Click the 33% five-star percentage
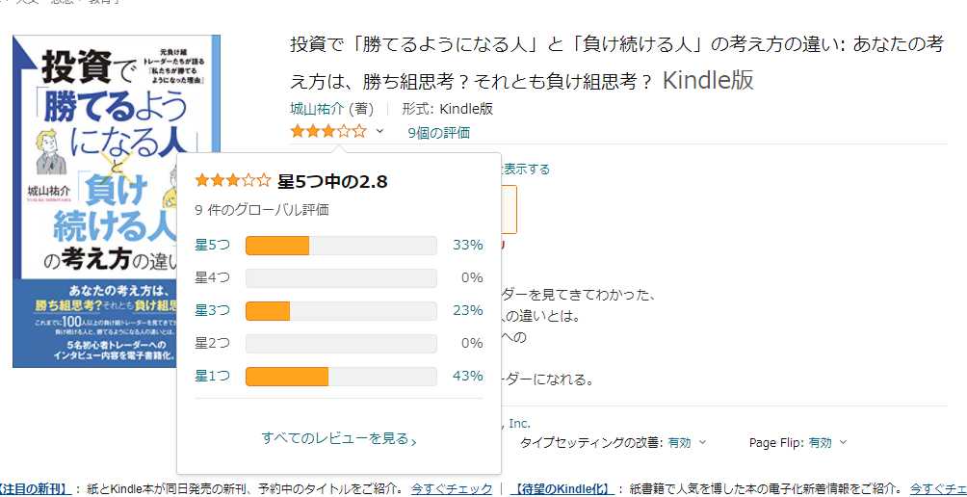This screenshot has height=497, width=967. click(467, 245)
